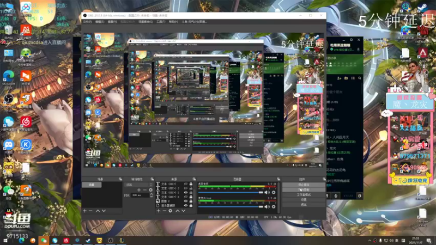The width and height of the screenshot is (436, 245).
Task: Click transition duration 300 ms field
Action: pyautogui.click(x=140, y=195)
